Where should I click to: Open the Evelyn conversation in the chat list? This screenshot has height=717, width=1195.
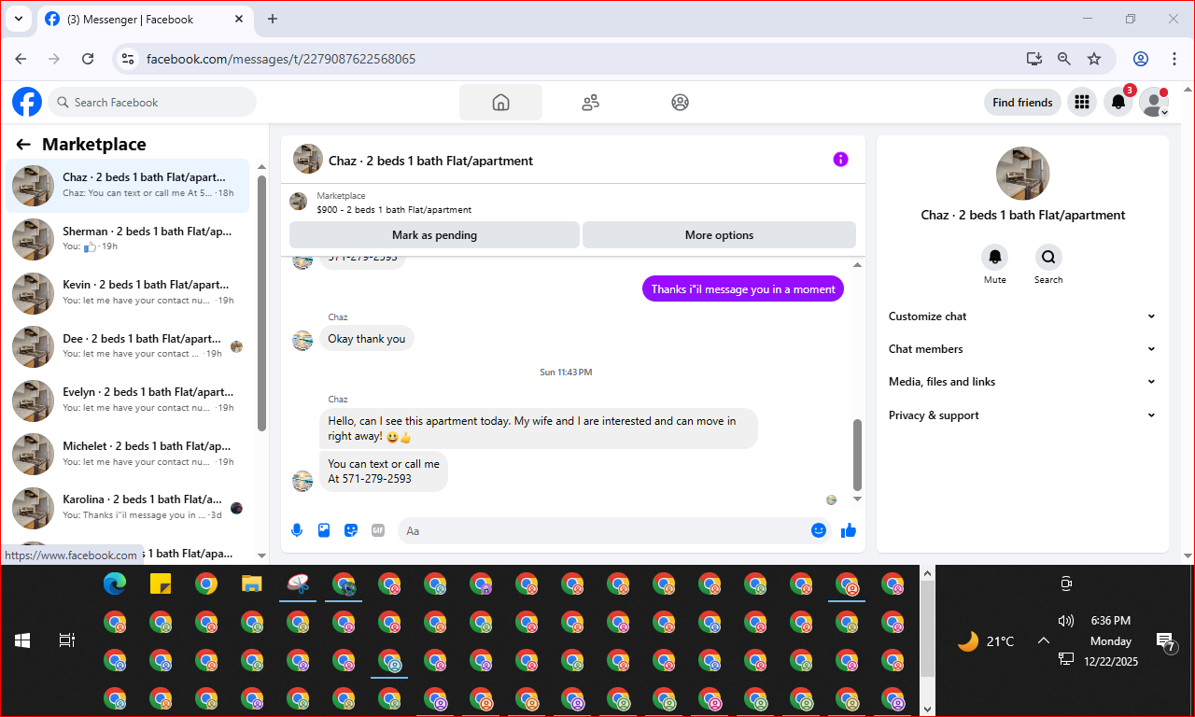pyautogui.click(x=128, y=400)
